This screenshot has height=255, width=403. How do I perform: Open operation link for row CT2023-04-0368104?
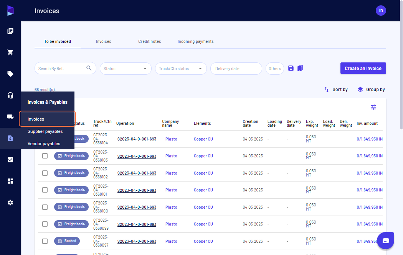(x=137, y=139)
